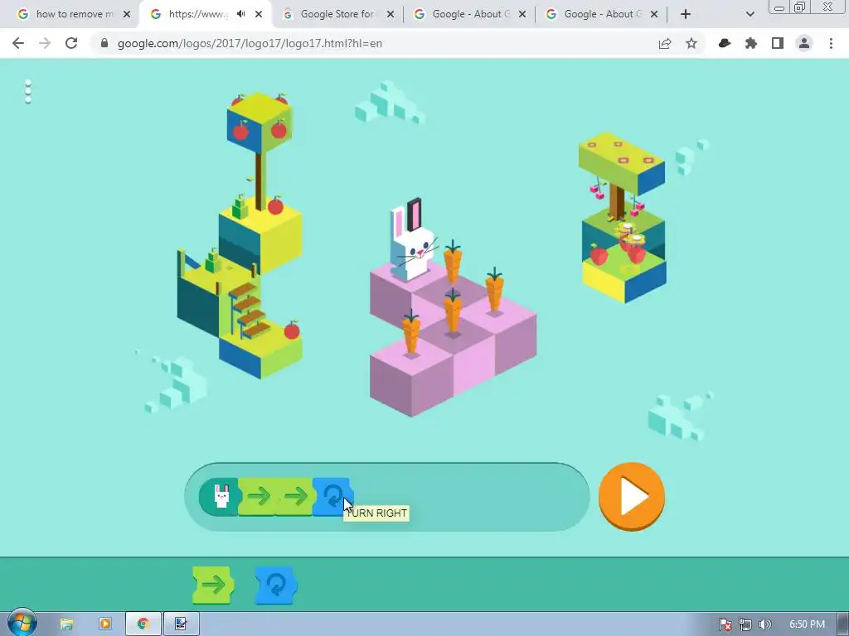This screenshot has width=849, height=636.
Task: Expand the tab search dropdown arrow
Action: pos(750,14)
